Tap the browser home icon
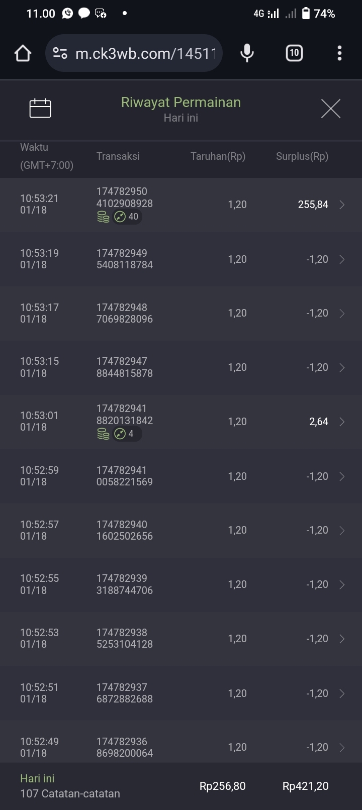The image size is (362, 810). click(23, 53)
